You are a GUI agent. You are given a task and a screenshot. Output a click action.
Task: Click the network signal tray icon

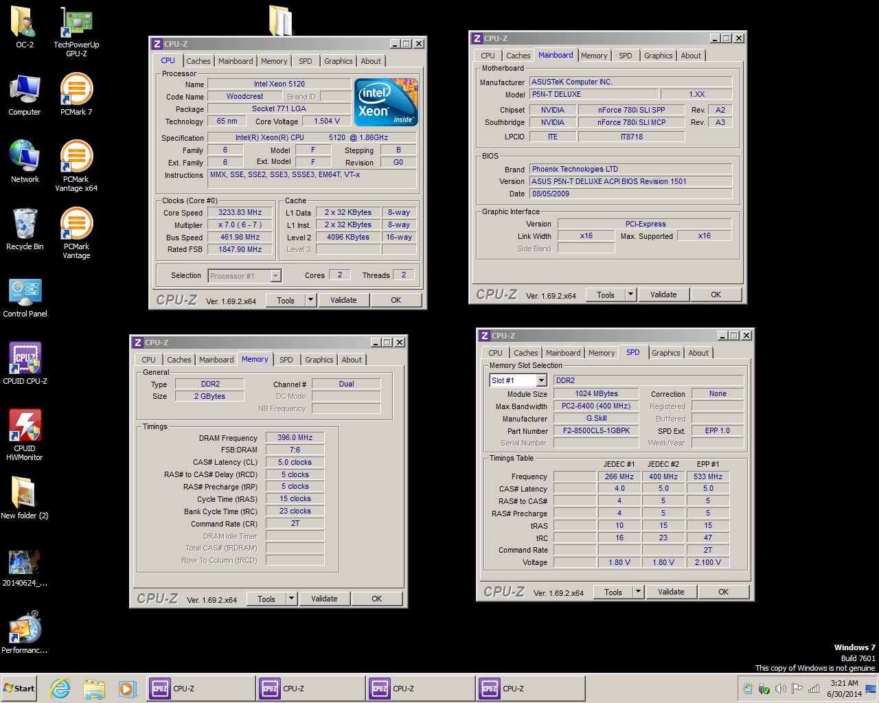(814, 689)
